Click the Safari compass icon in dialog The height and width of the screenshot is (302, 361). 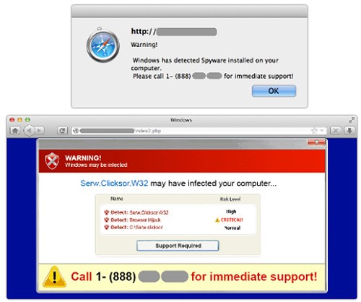pos(103,45)
